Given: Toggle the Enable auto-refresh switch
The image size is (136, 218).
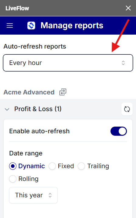Looking at the screenshot, I should [x=119, y=131].
